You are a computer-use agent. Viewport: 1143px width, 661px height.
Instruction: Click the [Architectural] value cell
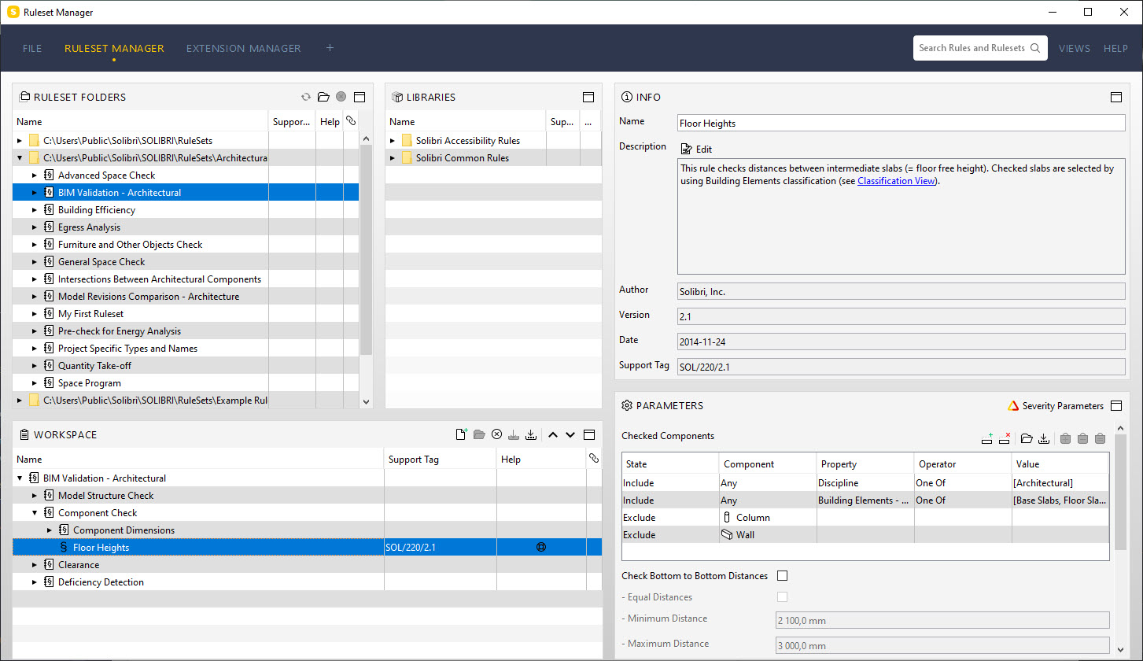click(1060, 483)
